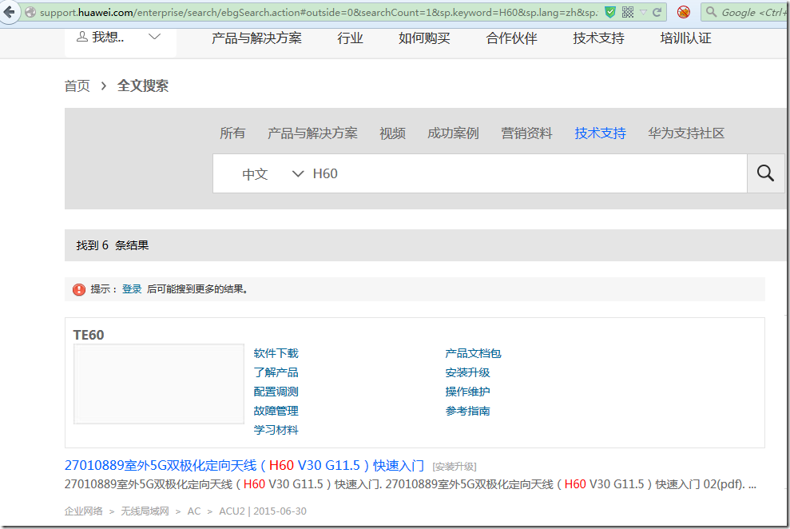This screenshot has width=790, height=529.
Task: Click the 找到 6 条结果 count text
Action: 113,245
